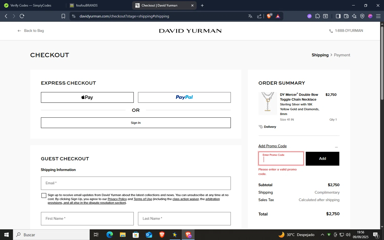The height and width of the screenshot is (240, 384).
Task: Click into the First Name field
Action: [87, 219]
